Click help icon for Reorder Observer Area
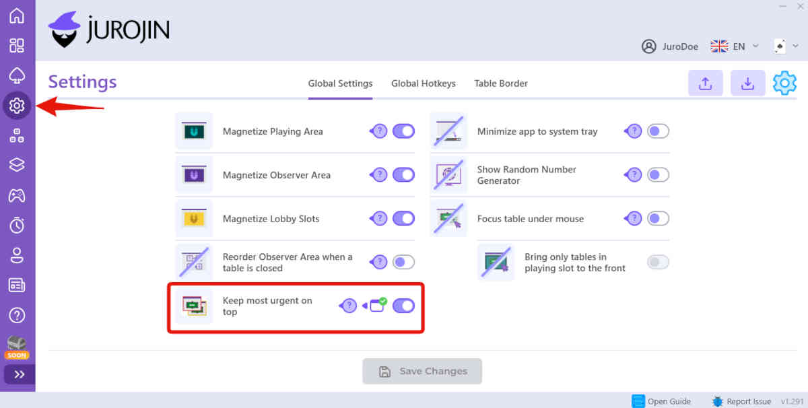 click(x=379, y=262)
